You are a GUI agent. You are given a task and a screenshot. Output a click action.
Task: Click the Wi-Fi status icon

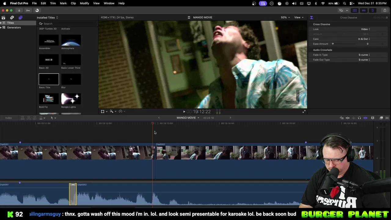tap(323, 3)
